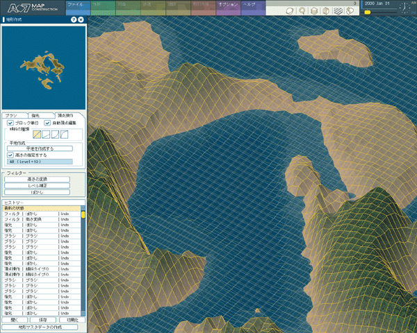
Task: Click the grouped shapes icon in toolbar
Action: click(350, 11)
